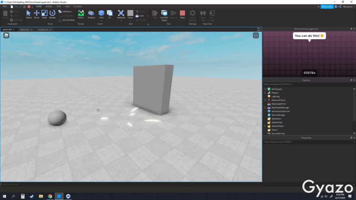Open the Properties filter dropdown arrow

tap(354, 142)
